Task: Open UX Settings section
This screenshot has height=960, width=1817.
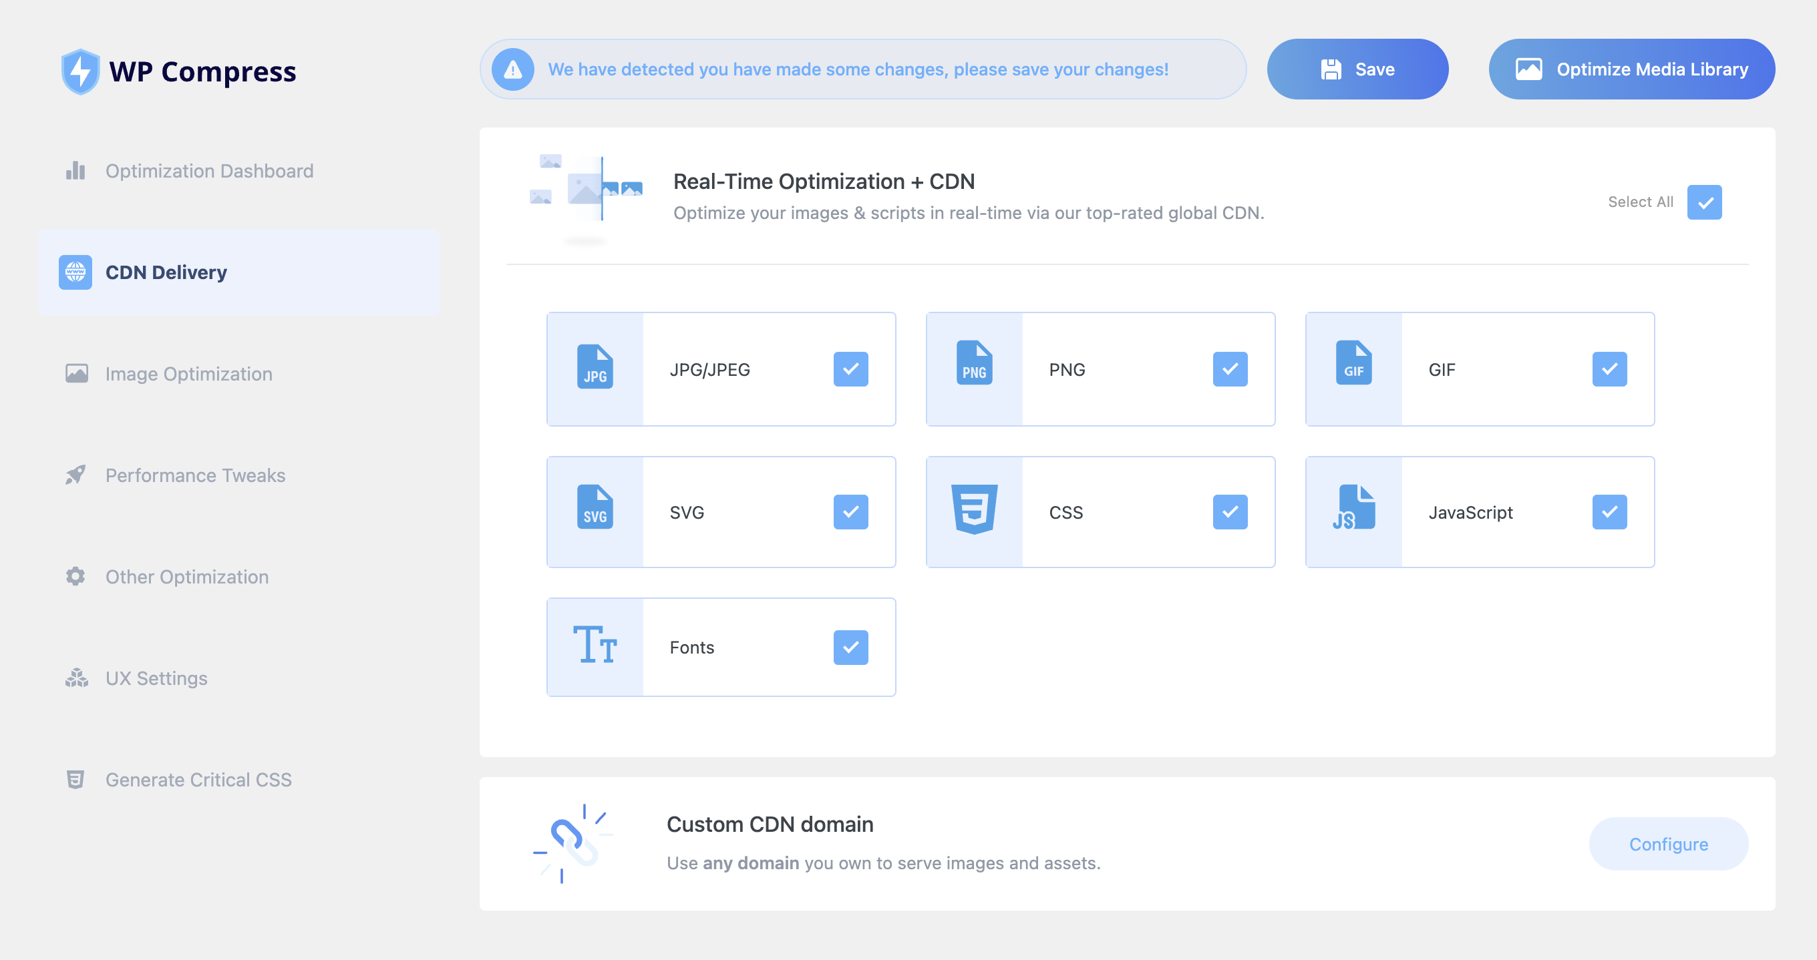Action: pos(239,678)
